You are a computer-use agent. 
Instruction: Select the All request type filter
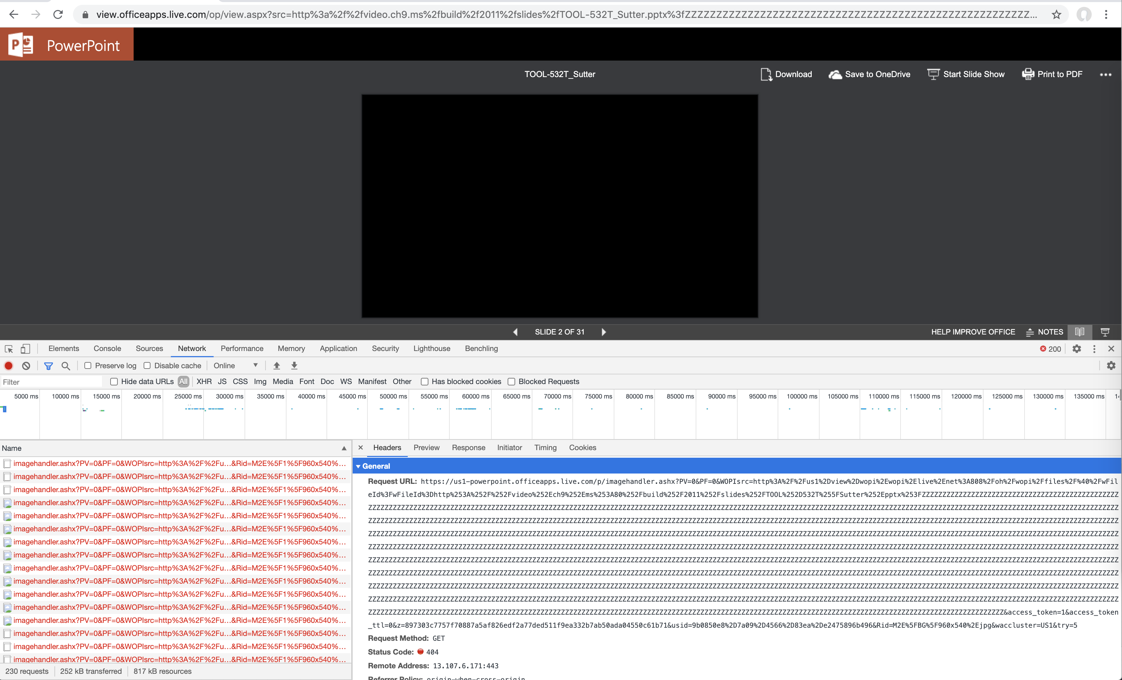tap(184, 381)
